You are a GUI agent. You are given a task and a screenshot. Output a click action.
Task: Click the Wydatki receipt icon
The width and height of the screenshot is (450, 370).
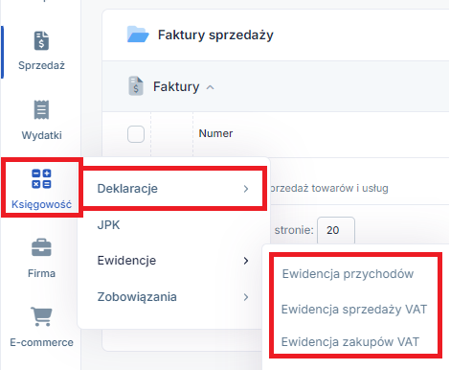(x=41, y=109)
